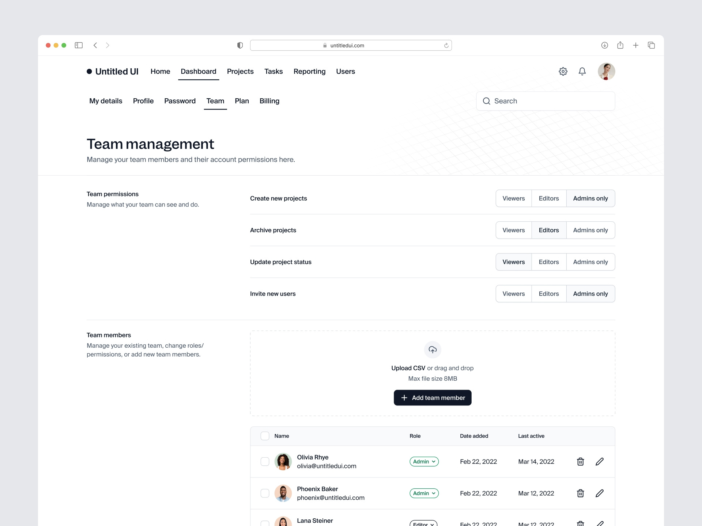Viewport: 702px width, 526px height.
Task: Check the checkbox beside Phoenix Baker
Action: [265, 493]
